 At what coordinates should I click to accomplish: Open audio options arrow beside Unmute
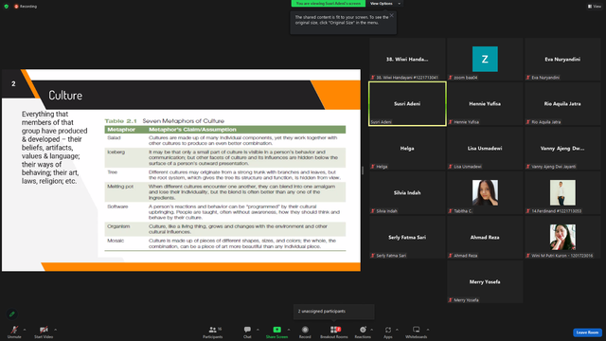point(25,330)
